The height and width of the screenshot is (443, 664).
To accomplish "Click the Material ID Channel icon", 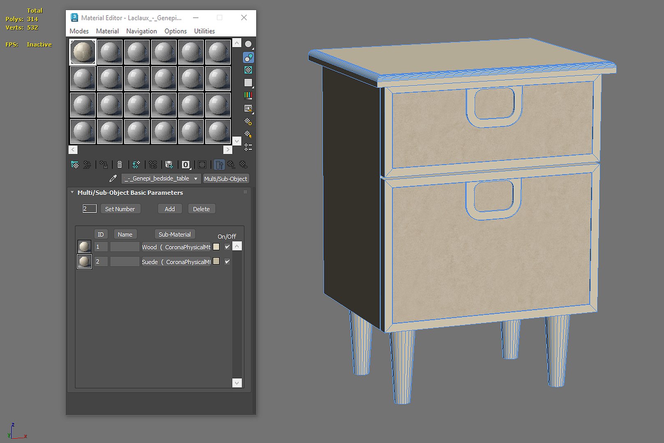I will click(x=186, y=164).
